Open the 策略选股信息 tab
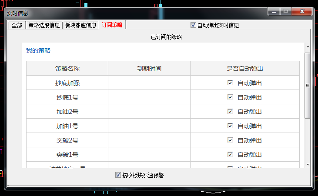The width and height of the screenshot is (318, 196). click(44, 25)
